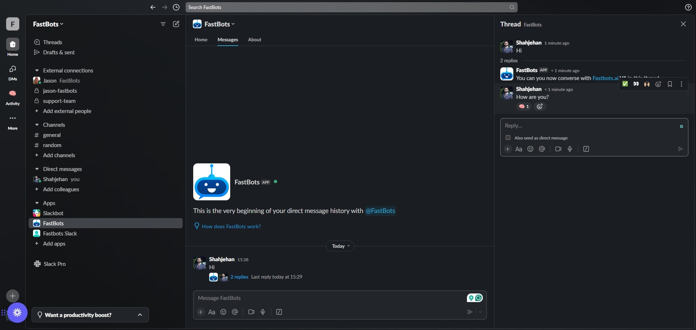The height and width of the screenshot is (330, 696).
Task: Check 'Also send as direct message'
Action: pyautogui.click(x=508, y=138)
